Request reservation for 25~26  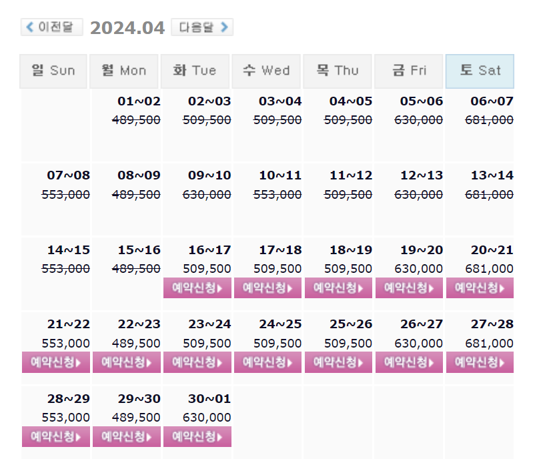(338, 362)
